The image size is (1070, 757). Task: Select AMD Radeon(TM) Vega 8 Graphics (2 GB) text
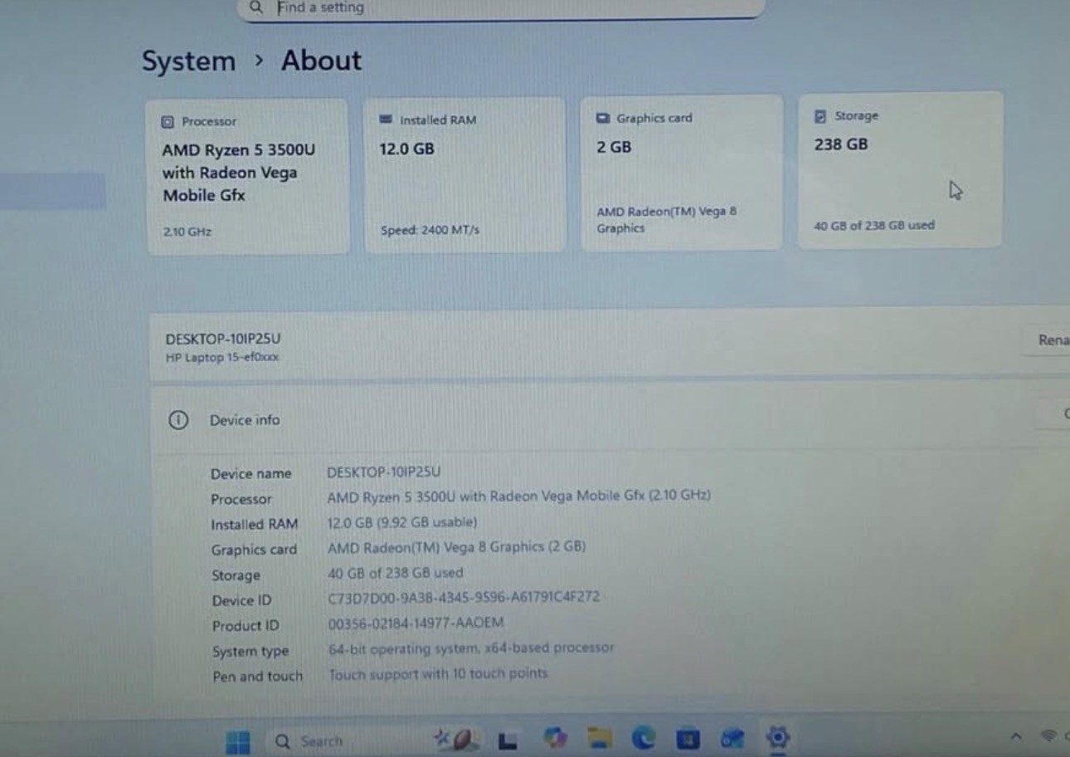pos(457,547)
